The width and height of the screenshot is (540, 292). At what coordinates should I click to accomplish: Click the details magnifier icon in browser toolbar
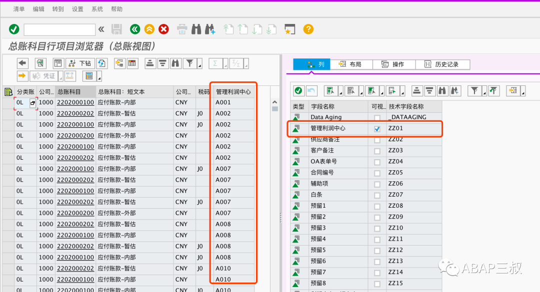[x=40, y=63]
